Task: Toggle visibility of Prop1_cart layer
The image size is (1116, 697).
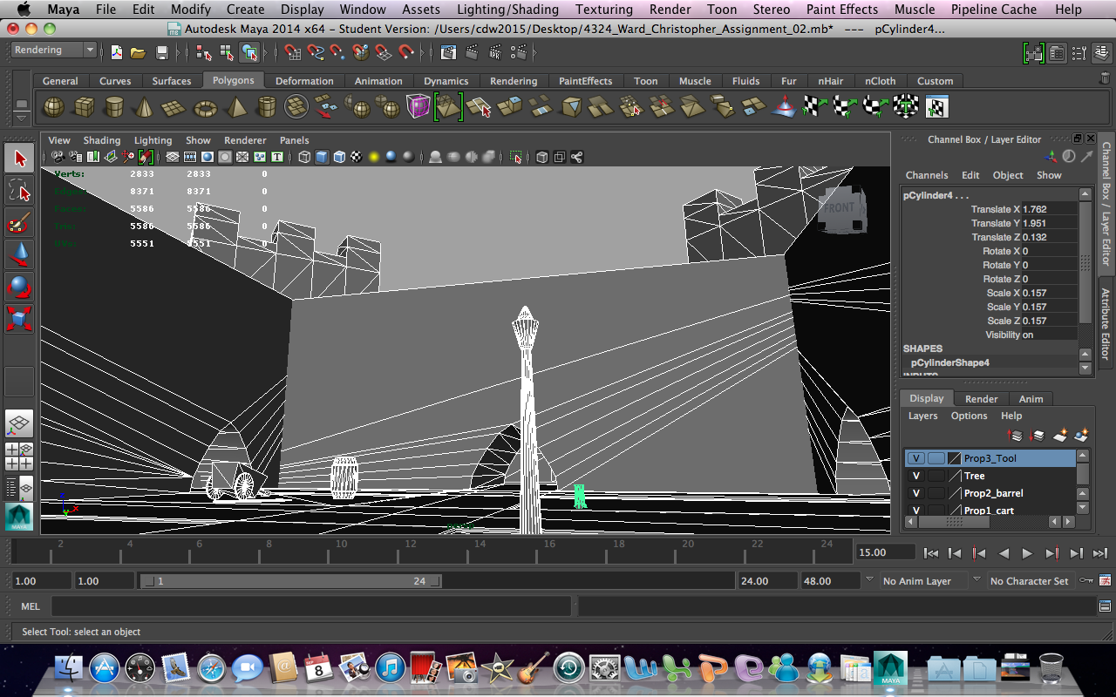Action: 916,511
